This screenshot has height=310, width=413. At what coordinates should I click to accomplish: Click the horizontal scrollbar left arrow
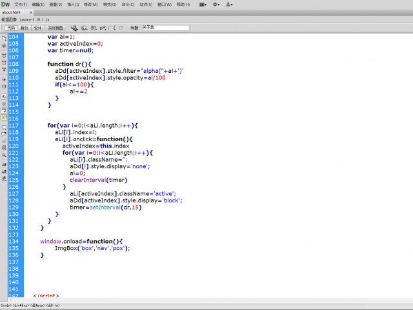click(x=10, y=300)
